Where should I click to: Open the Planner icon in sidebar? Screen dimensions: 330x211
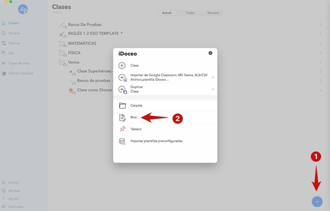(3, 43)
